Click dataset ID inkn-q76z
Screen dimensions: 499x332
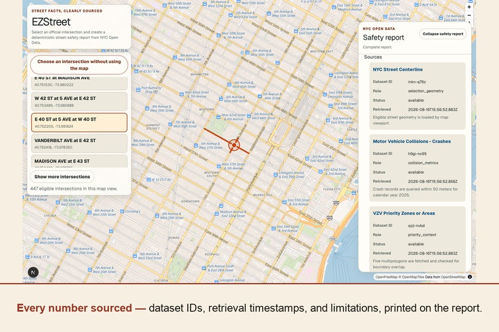click(x=417, y=82)
